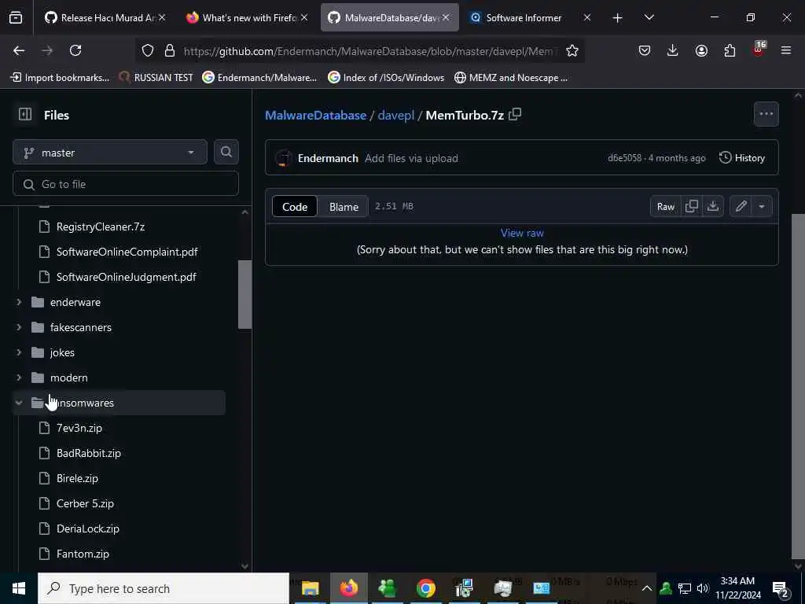Click the Go to file input
Screen dimensions: 805x604
coord(126,184)
